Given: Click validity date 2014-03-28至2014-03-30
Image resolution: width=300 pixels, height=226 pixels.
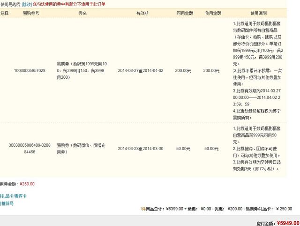Looking at the screenshot, I should [x=141, y=149].
